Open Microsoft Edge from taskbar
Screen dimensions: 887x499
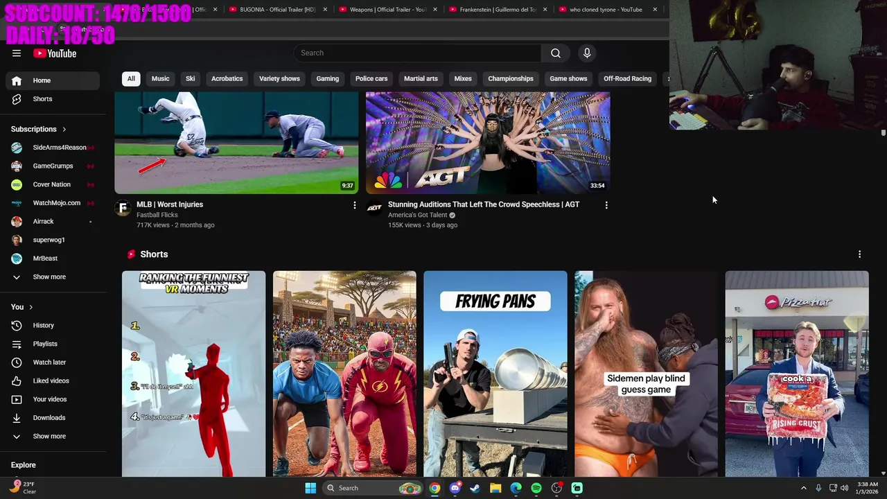(x=516, y=488)
